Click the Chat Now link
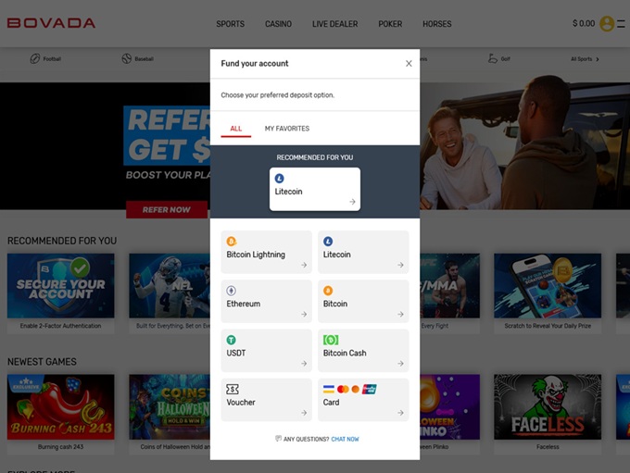This screenshot has height=473, width=630. pos(345,439)
